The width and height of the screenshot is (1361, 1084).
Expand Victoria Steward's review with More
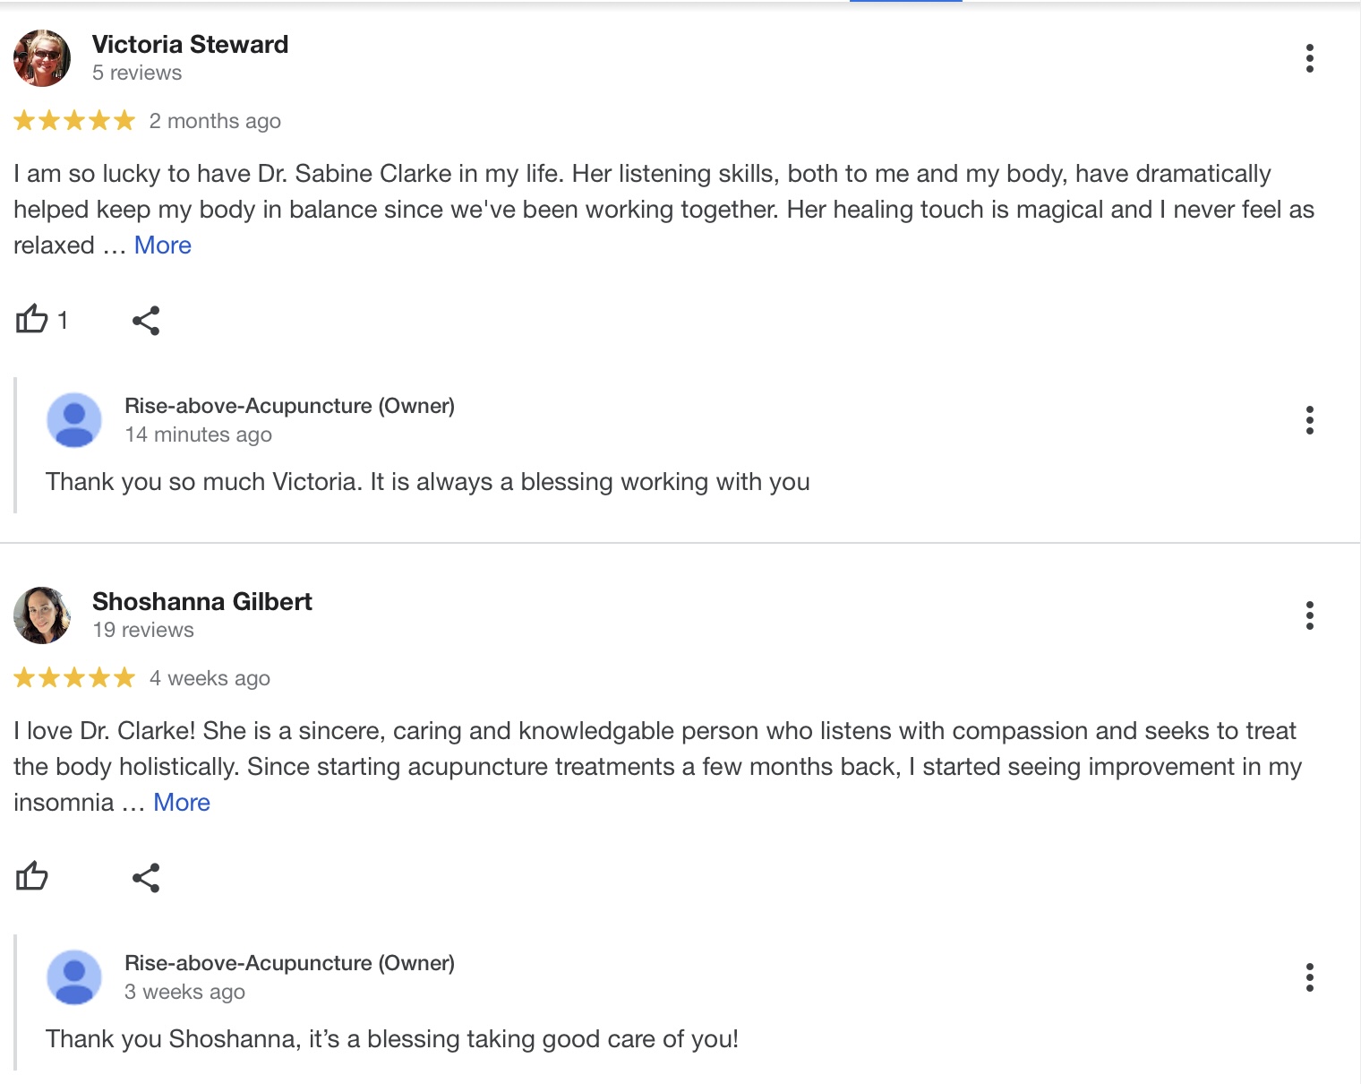pyautogui.click(x=163, y=245)
